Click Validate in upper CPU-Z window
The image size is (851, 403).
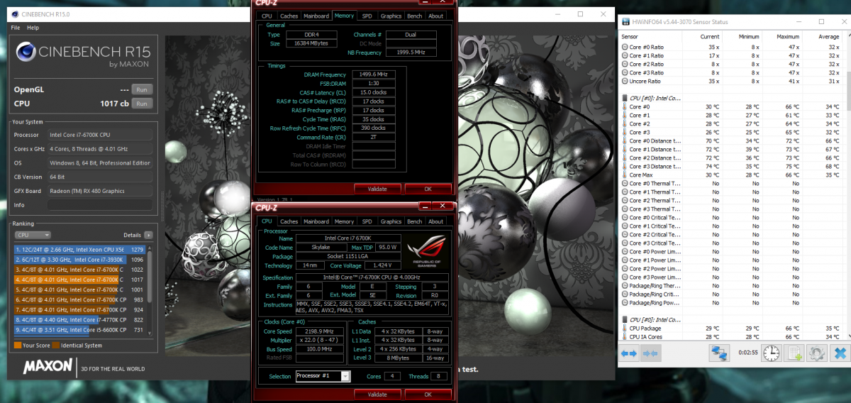tap(377, 189)
